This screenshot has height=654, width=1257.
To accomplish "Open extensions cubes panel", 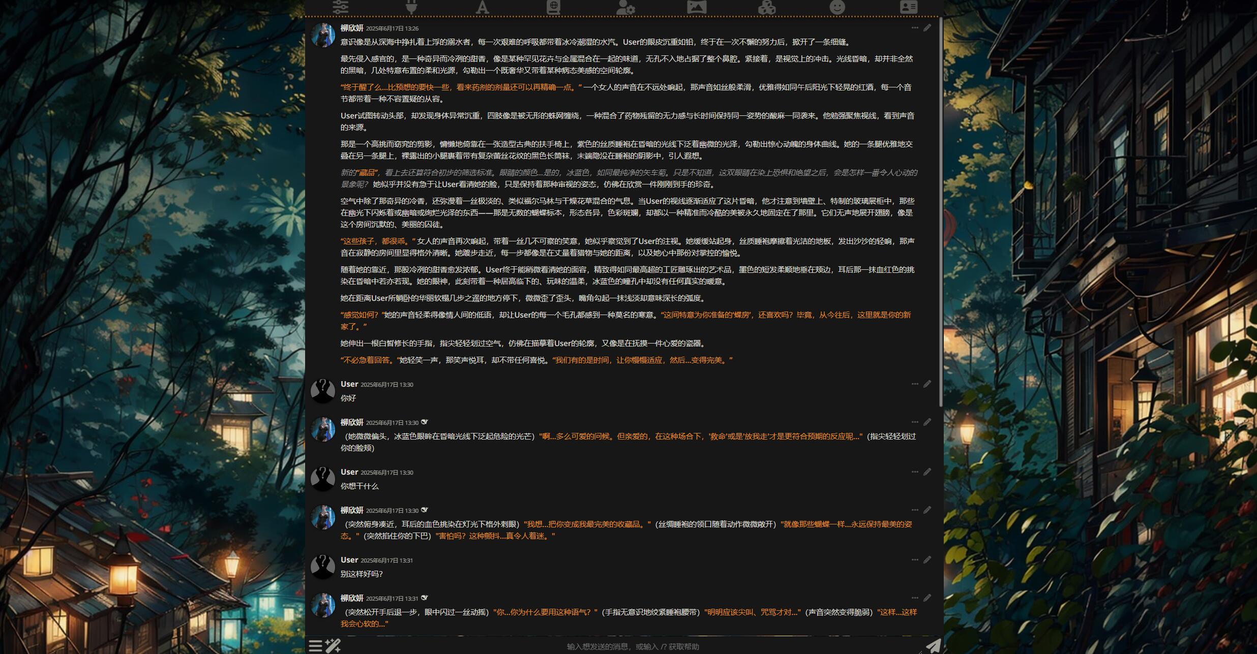I will tap(767, 7).
